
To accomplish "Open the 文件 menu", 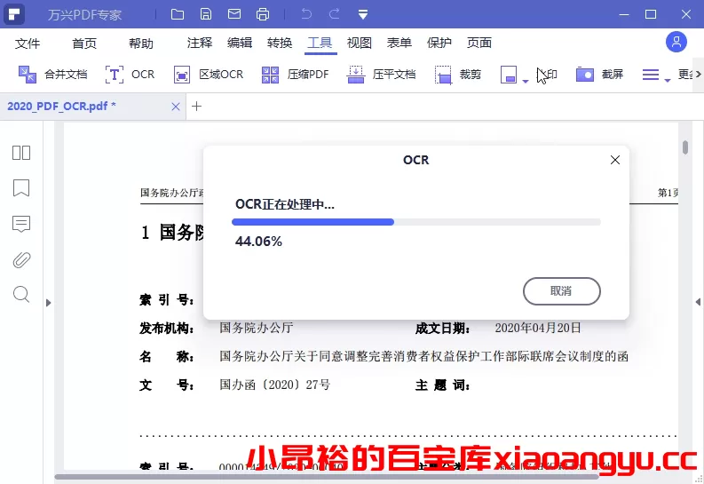I will point(28,44).
